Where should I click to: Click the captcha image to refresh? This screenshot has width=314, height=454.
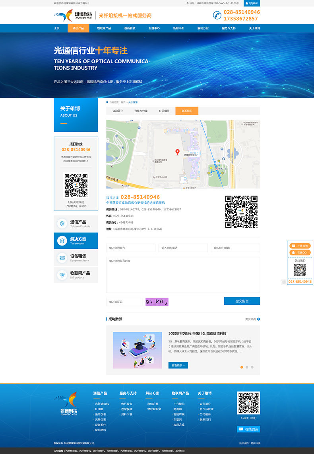[157, 302]
